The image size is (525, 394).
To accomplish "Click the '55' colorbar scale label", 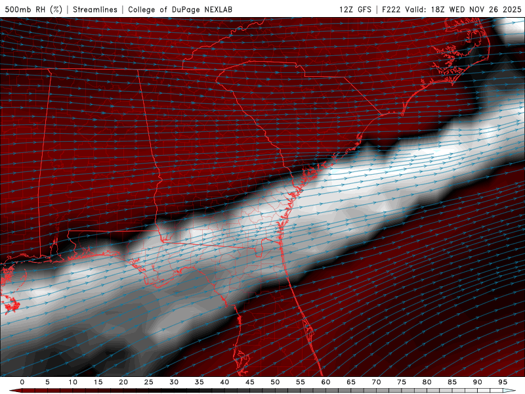I will click(301, 382).
